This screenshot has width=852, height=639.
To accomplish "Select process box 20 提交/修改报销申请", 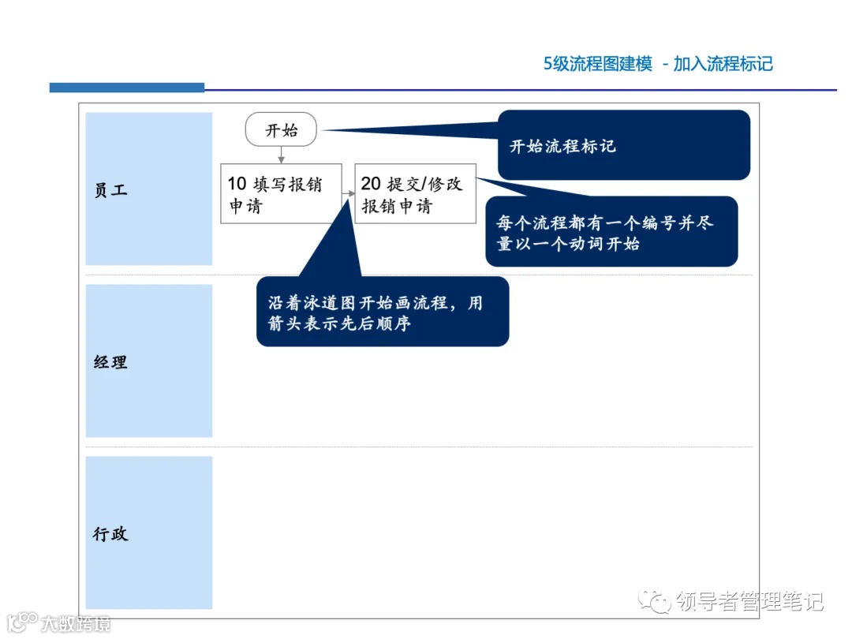I will pos(416,193).
